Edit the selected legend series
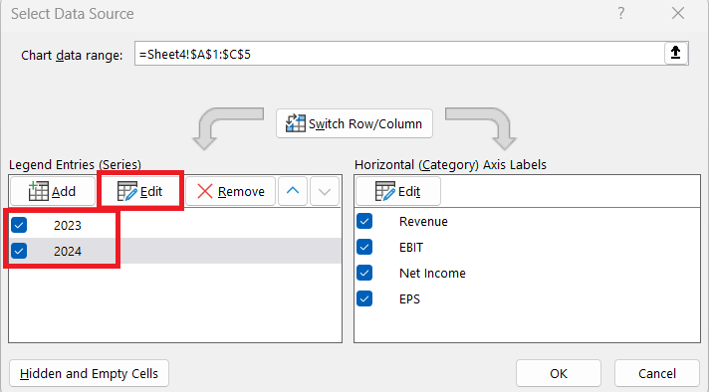Image resolution: width=709 pixels, height=392 pixels. [x=140, y=191]
